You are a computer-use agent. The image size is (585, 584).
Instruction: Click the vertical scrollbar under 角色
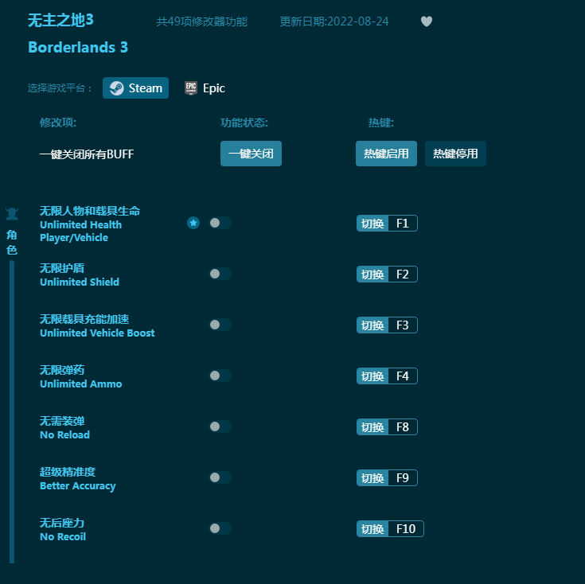coord(12,411)
